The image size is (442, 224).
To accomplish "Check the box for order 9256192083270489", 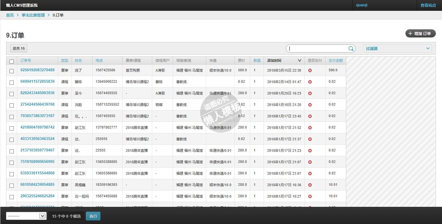I will tap(12, 71).
